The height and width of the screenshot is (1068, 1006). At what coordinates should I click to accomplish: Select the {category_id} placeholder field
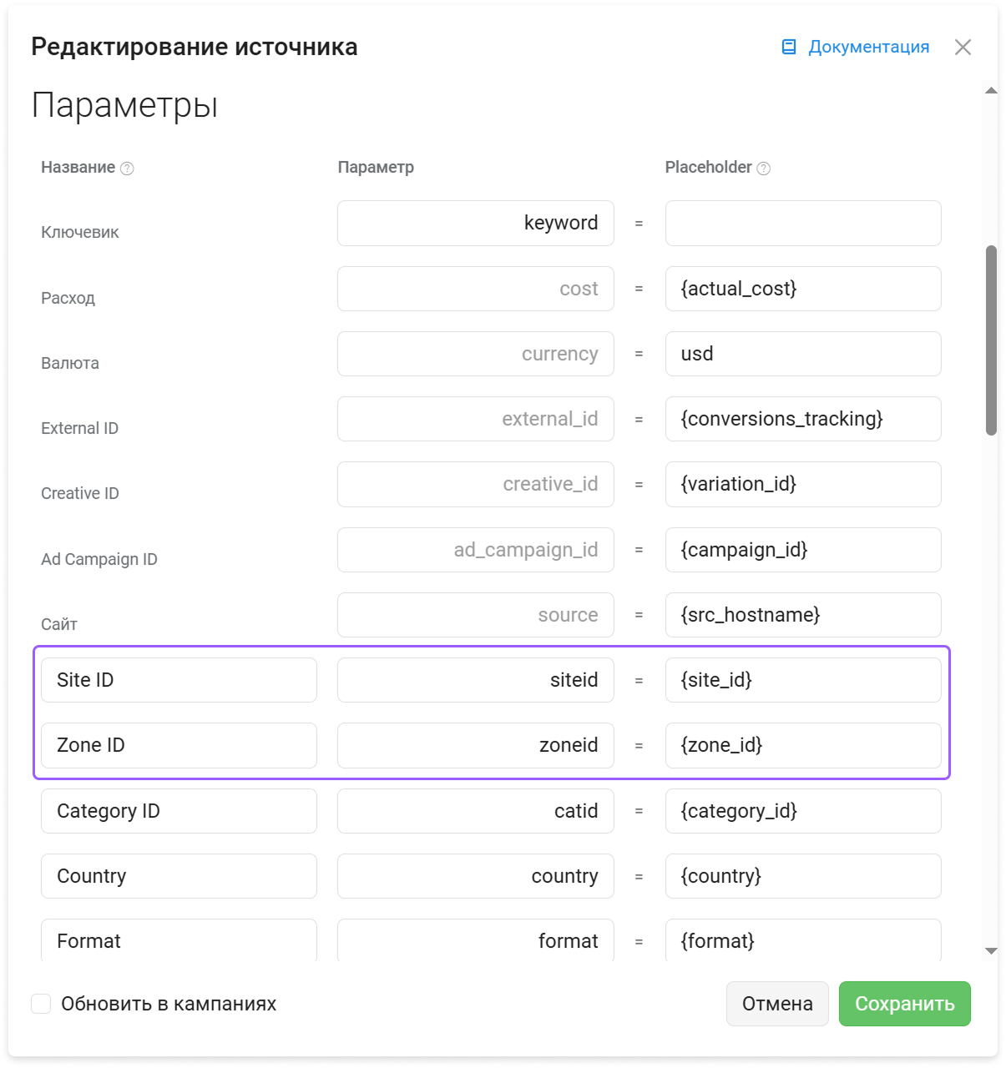coord(803,811)
